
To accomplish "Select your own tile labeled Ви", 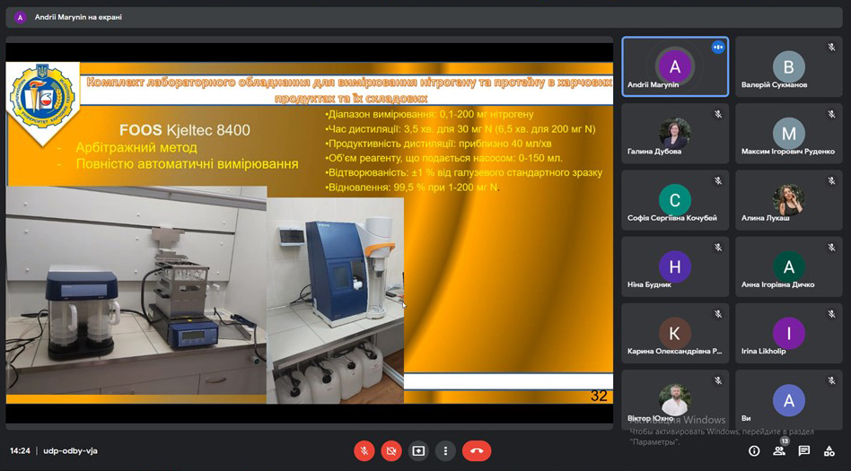I will click(x=788, y=400).
